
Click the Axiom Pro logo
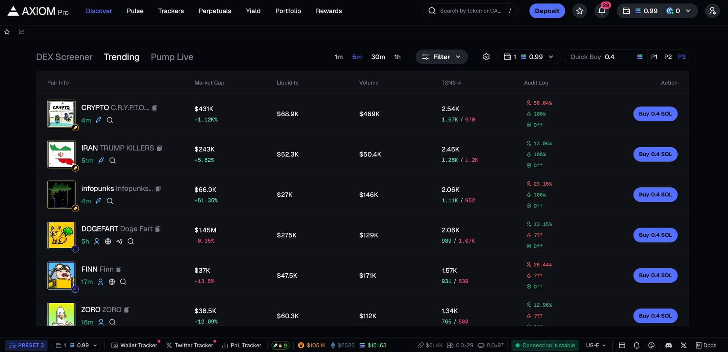[x=38, y=11]
